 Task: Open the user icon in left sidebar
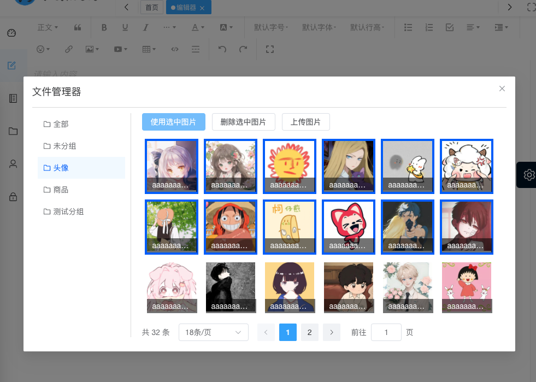(13, 164)
